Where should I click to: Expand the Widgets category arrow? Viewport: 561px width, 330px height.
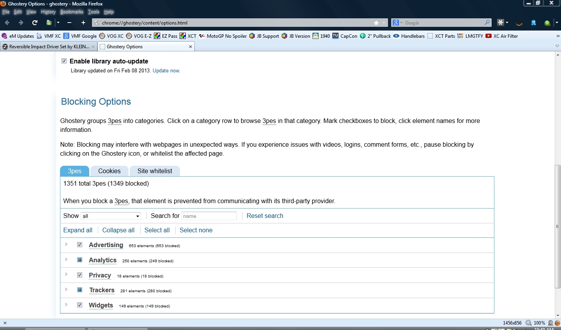67,305
